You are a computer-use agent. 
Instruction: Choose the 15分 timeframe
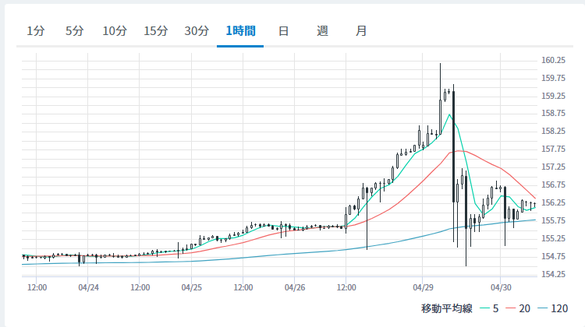156,31
